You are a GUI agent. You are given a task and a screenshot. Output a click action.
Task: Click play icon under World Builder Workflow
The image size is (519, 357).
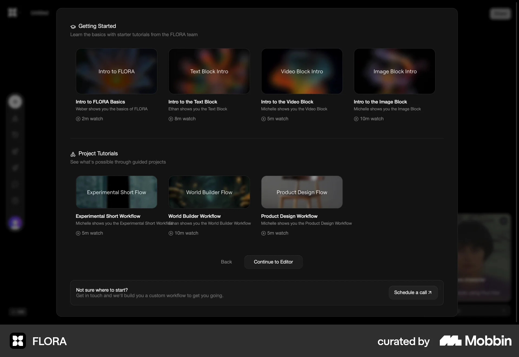pos(171,233)
